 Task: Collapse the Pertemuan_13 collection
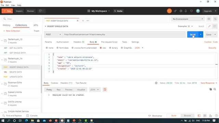[2, 41]
